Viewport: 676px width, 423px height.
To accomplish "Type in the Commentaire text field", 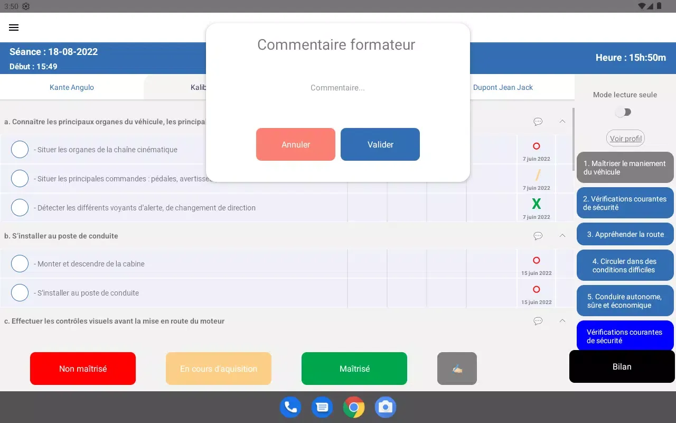I will pos(337,88).
